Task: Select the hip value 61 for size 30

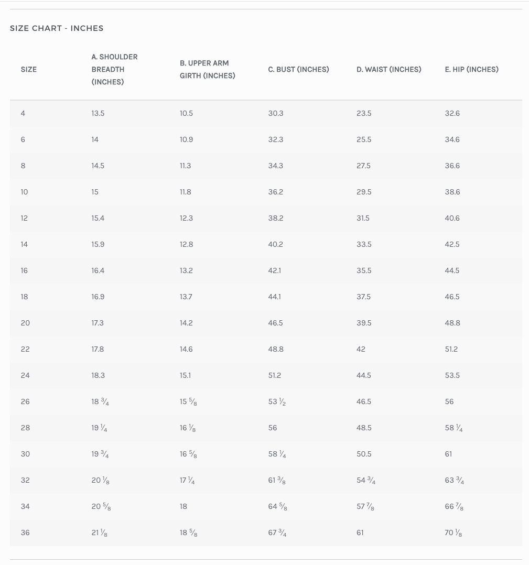Action: tap(448, 454)
